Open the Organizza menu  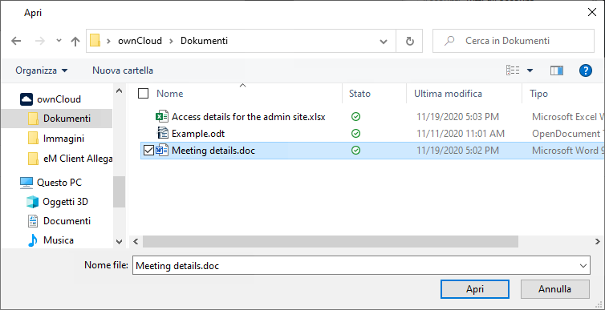42,70
